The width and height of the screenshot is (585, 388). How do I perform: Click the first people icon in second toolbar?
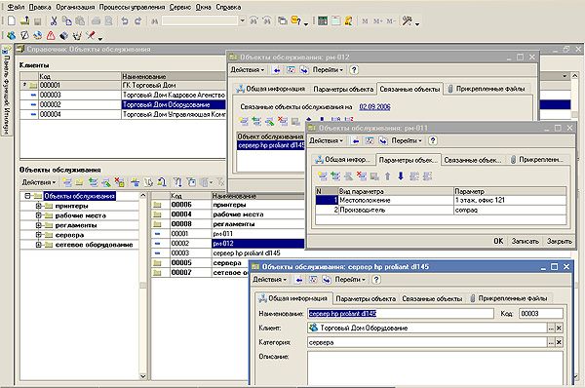12,36
